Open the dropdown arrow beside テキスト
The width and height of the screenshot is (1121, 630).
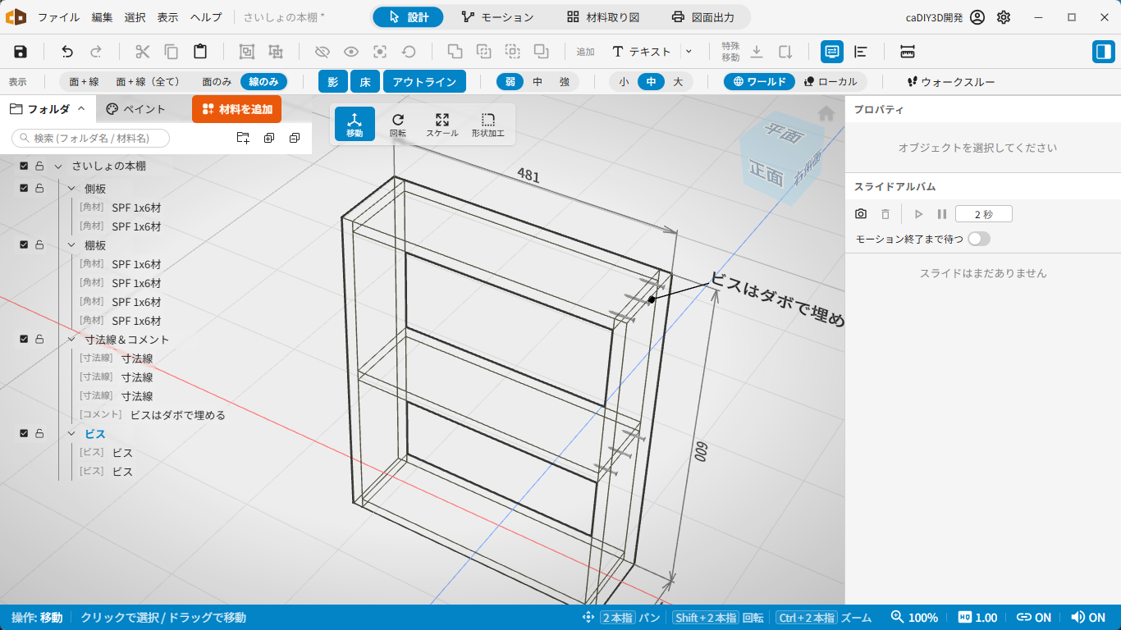coord(689,52)
